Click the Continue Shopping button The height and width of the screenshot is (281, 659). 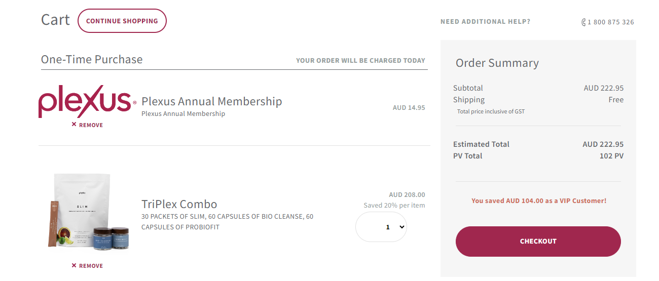click(x=122, y=21)
